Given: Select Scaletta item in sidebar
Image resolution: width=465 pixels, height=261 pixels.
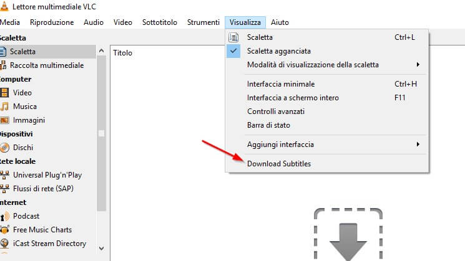Looking at the screenshot, I should click(47, 52).
